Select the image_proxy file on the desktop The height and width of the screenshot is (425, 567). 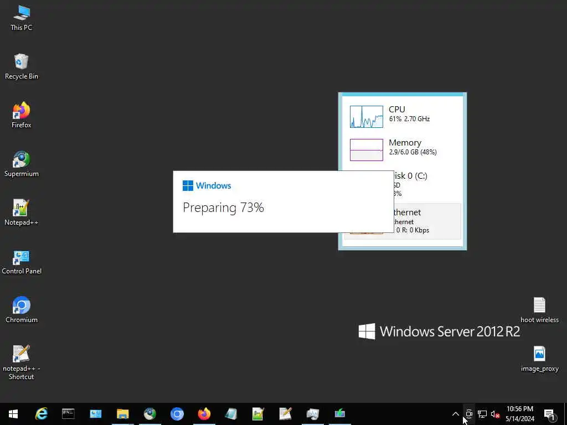tap(539, 359)
